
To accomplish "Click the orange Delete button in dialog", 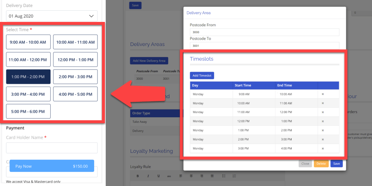I will click(x=321, y=164).
